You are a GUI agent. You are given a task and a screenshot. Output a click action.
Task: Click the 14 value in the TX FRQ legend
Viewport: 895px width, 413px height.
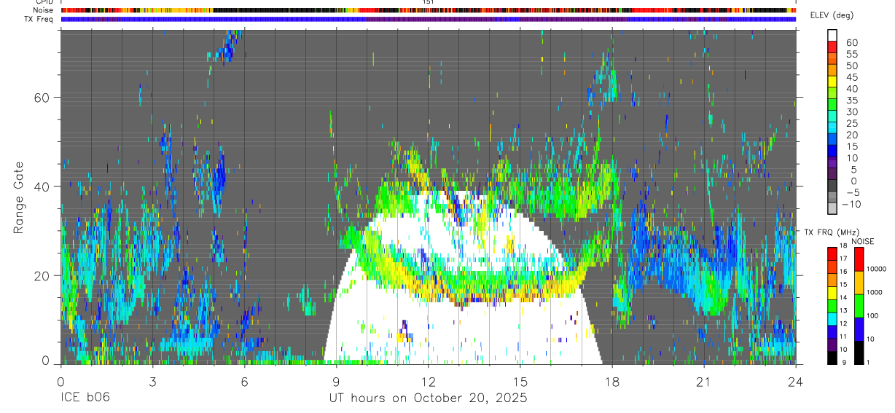coord(844,297)
